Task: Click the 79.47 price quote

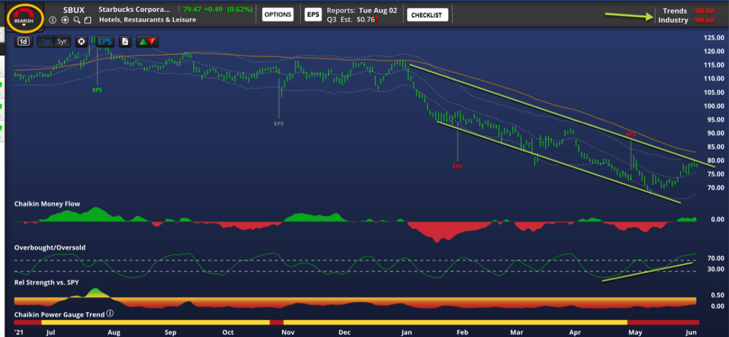Action: [193, 10]
